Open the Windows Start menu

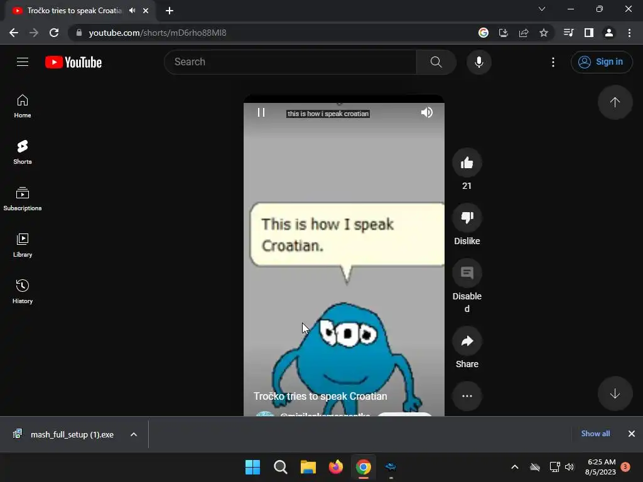click(x=252, y=467)
